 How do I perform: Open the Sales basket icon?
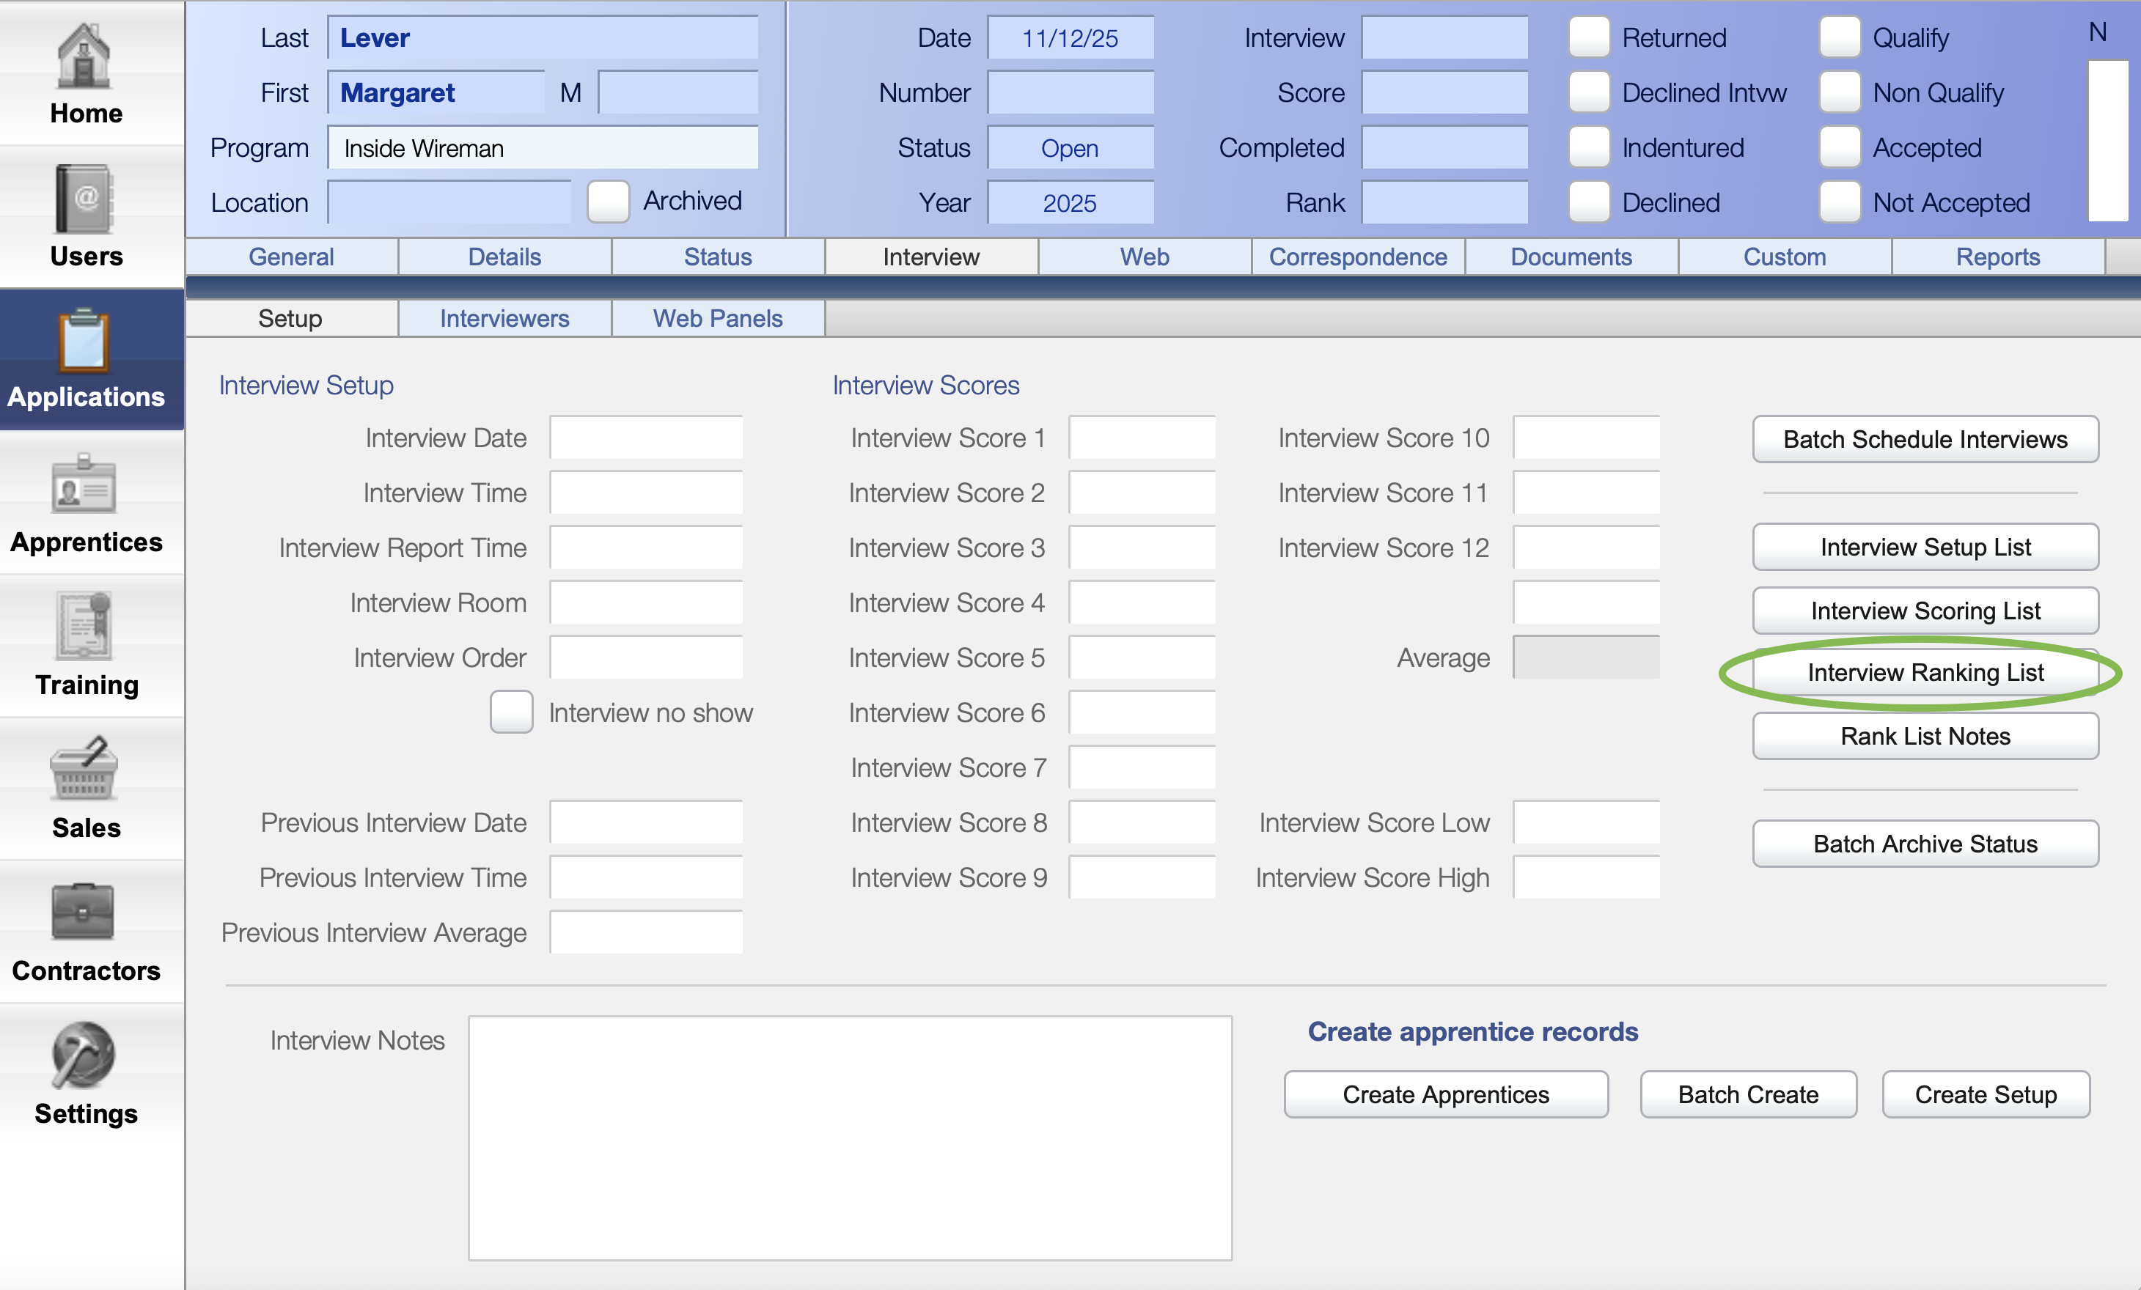tap(84, 769)
